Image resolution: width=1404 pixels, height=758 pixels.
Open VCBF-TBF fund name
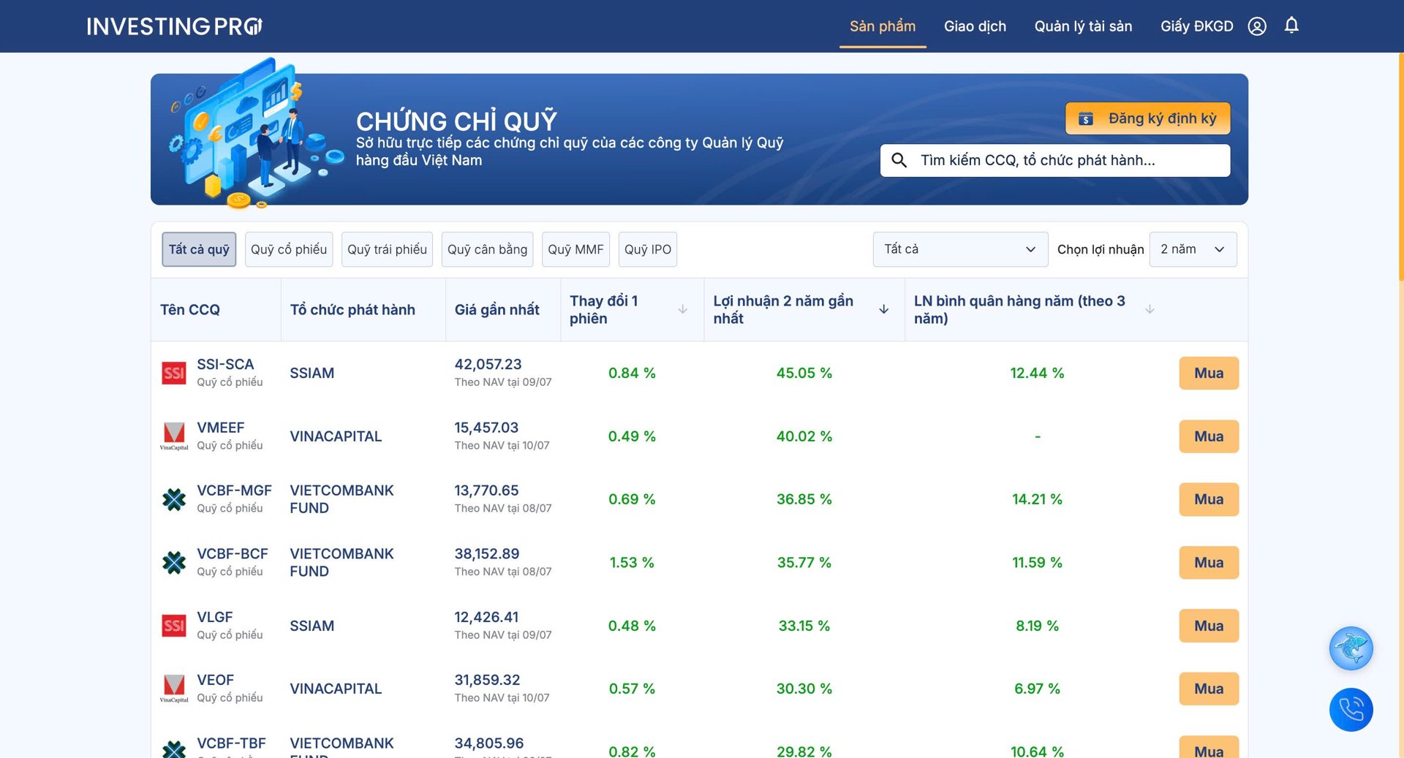pyautogui.click(x=231, y=743)
